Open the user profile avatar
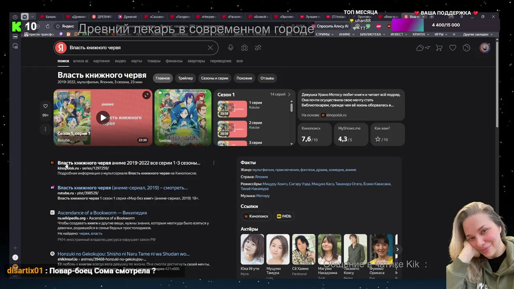 pos(485,48)
